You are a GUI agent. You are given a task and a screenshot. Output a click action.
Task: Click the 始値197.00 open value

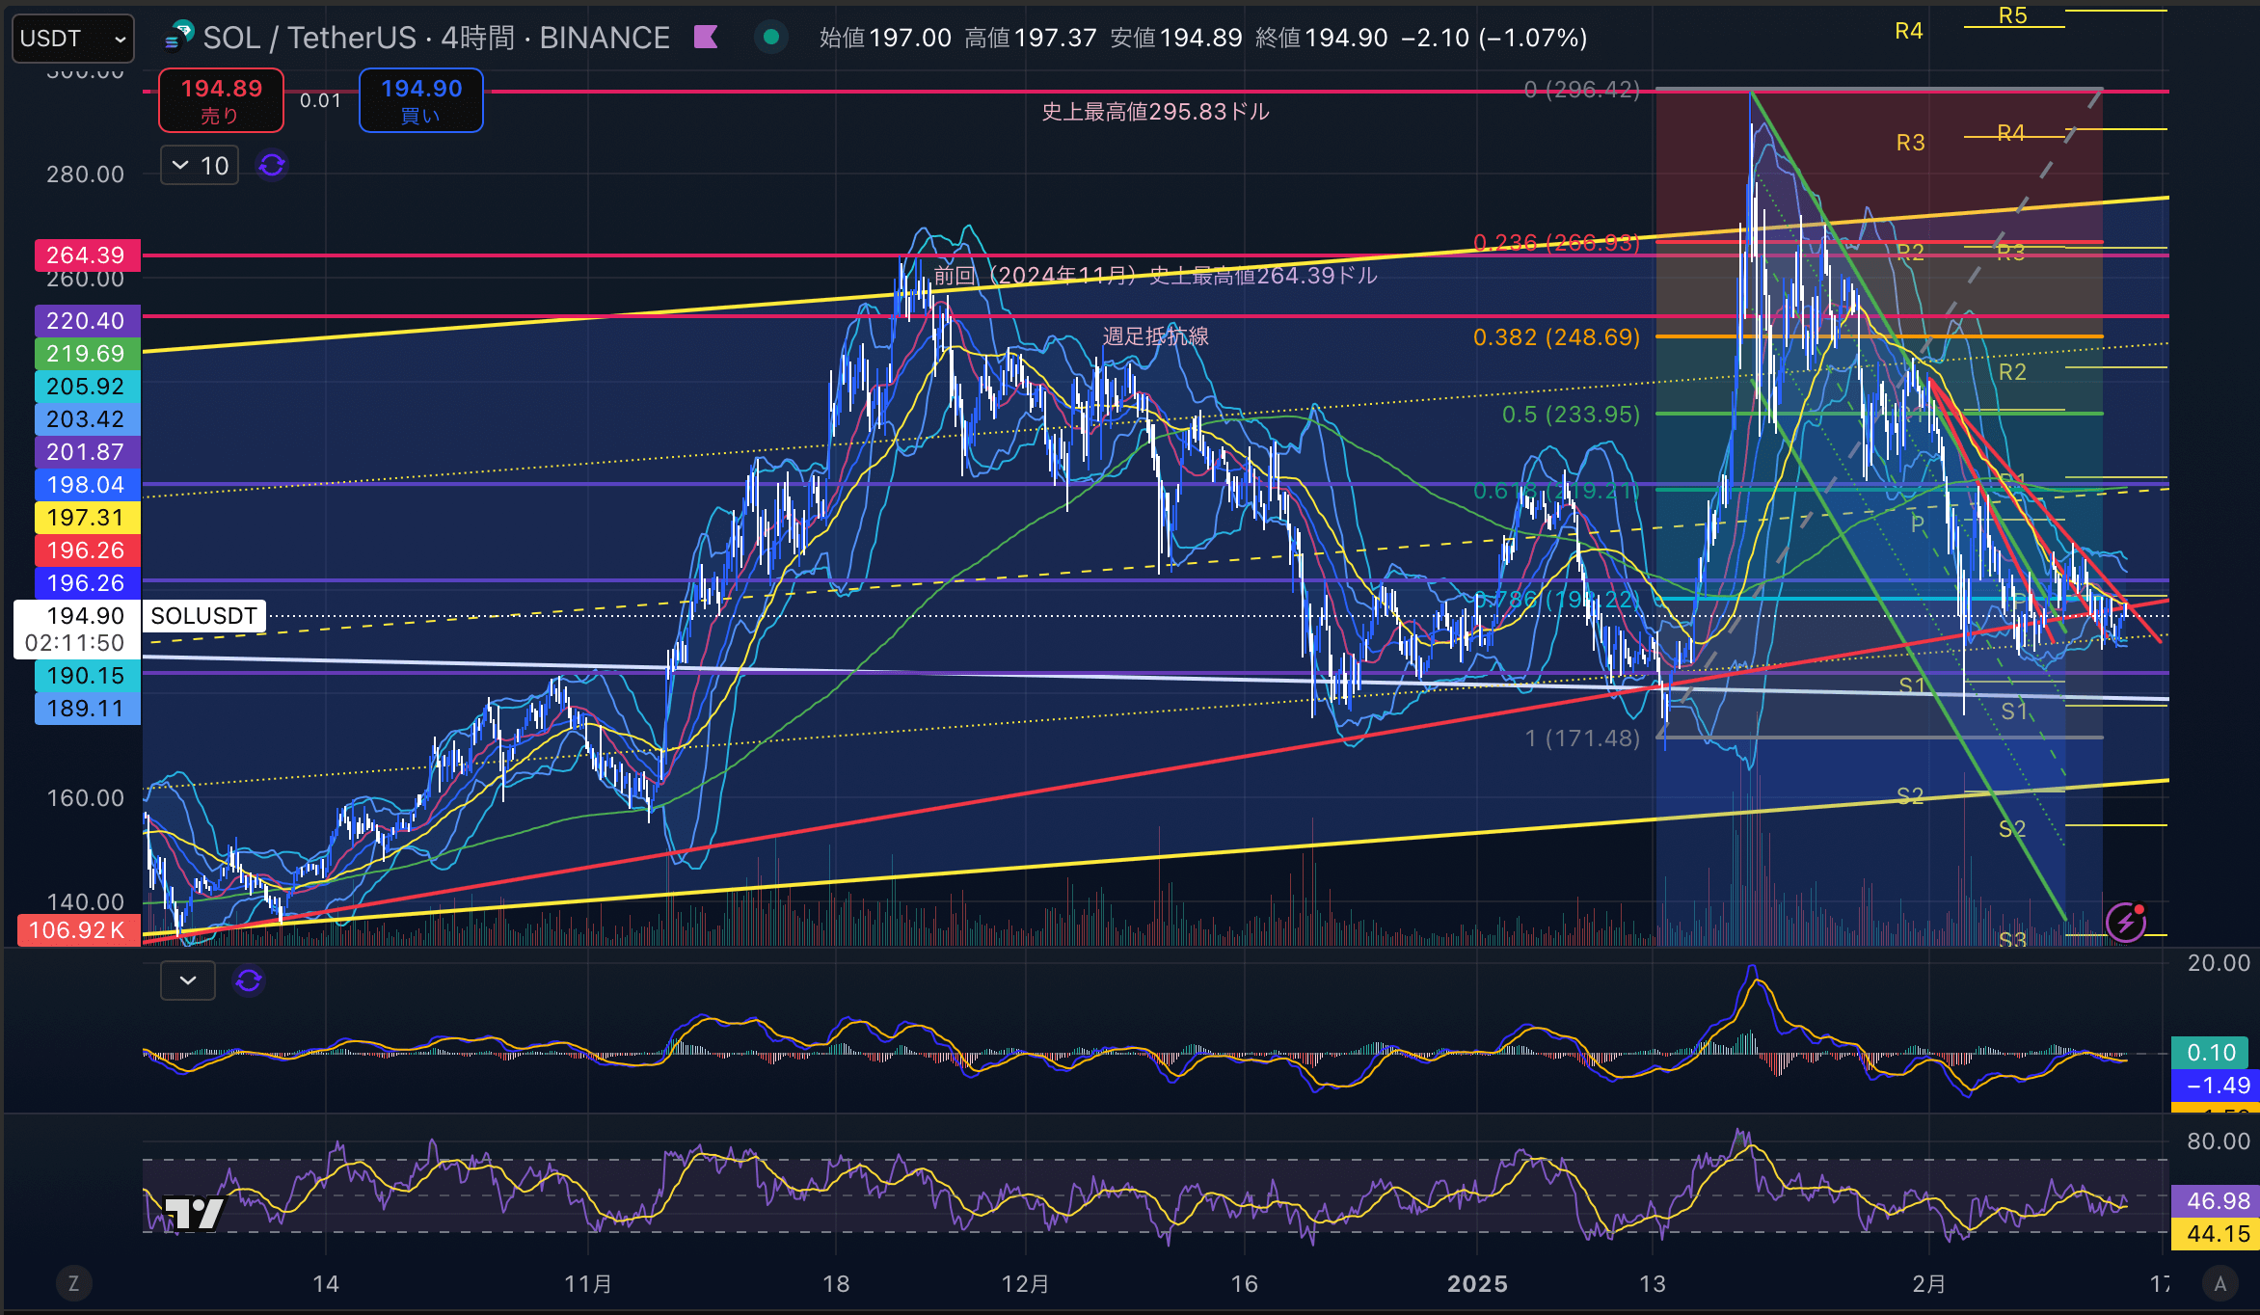[885, 38]
